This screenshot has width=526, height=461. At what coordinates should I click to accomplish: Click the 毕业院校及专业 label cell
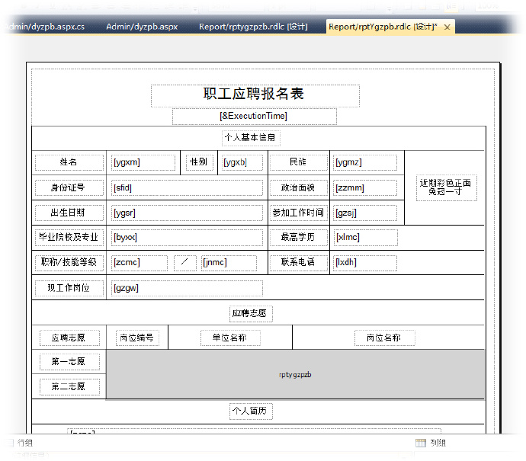click(69, 238)
